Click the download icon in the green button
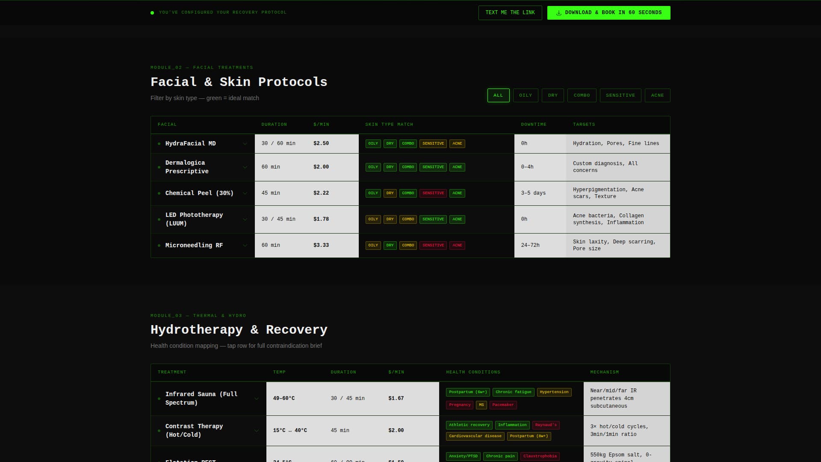Viewport: 821px width, 462px height. [x=558, y=13]
